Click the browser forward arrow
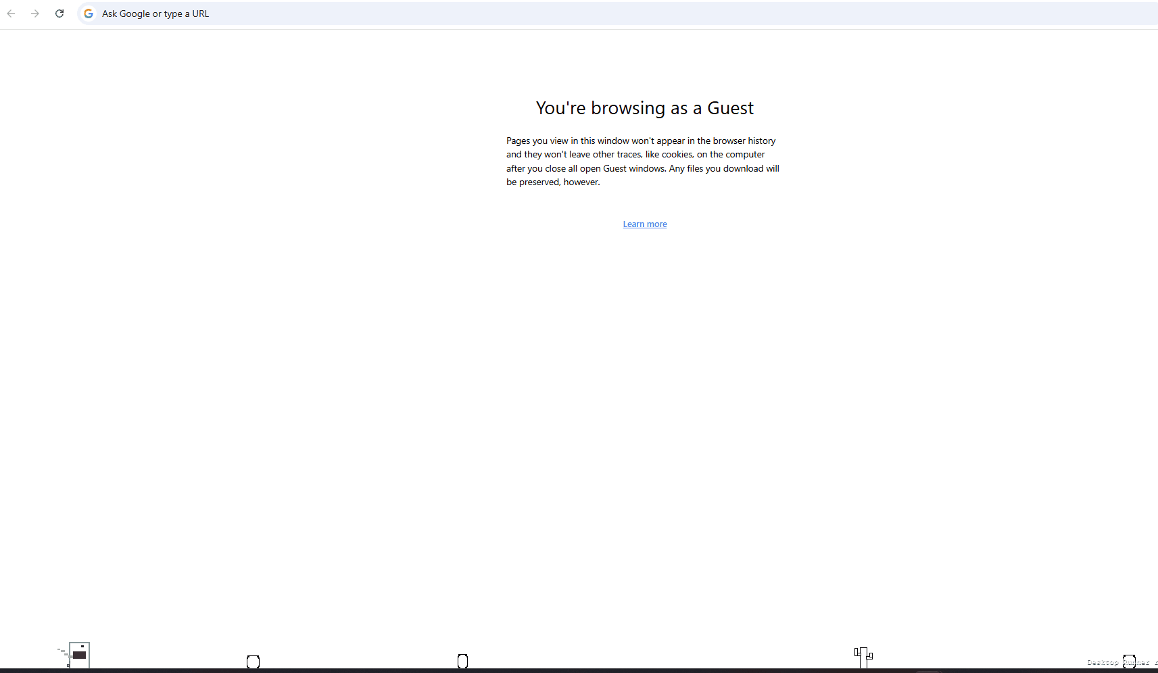The image size is (1158, 673). tap(35, 14)
